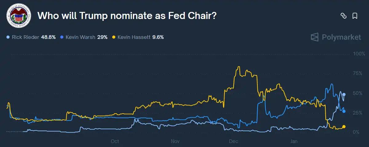Click the Rick Rieder line endpoint marker

pyautogui.click(x=344, y=94)
